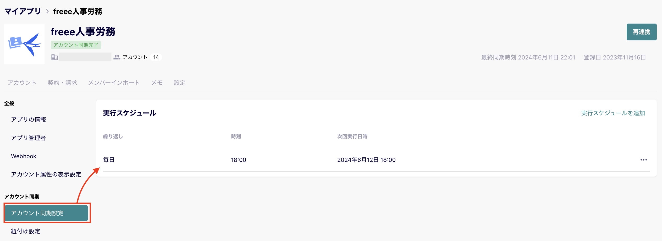662x241 pixels.
Task: Click 実行スケジュールを追加 link
Action: click(613, 113)
